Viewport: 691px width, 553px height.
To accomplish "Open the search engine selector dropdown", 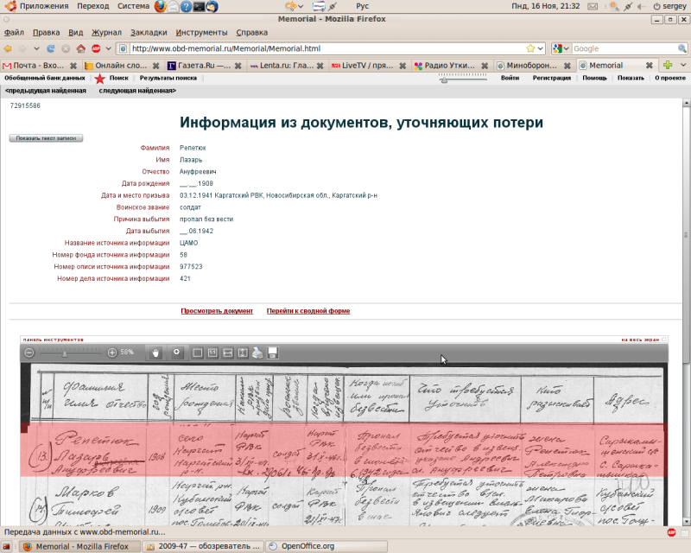I will pyautogui.click(x=561, y=48).
